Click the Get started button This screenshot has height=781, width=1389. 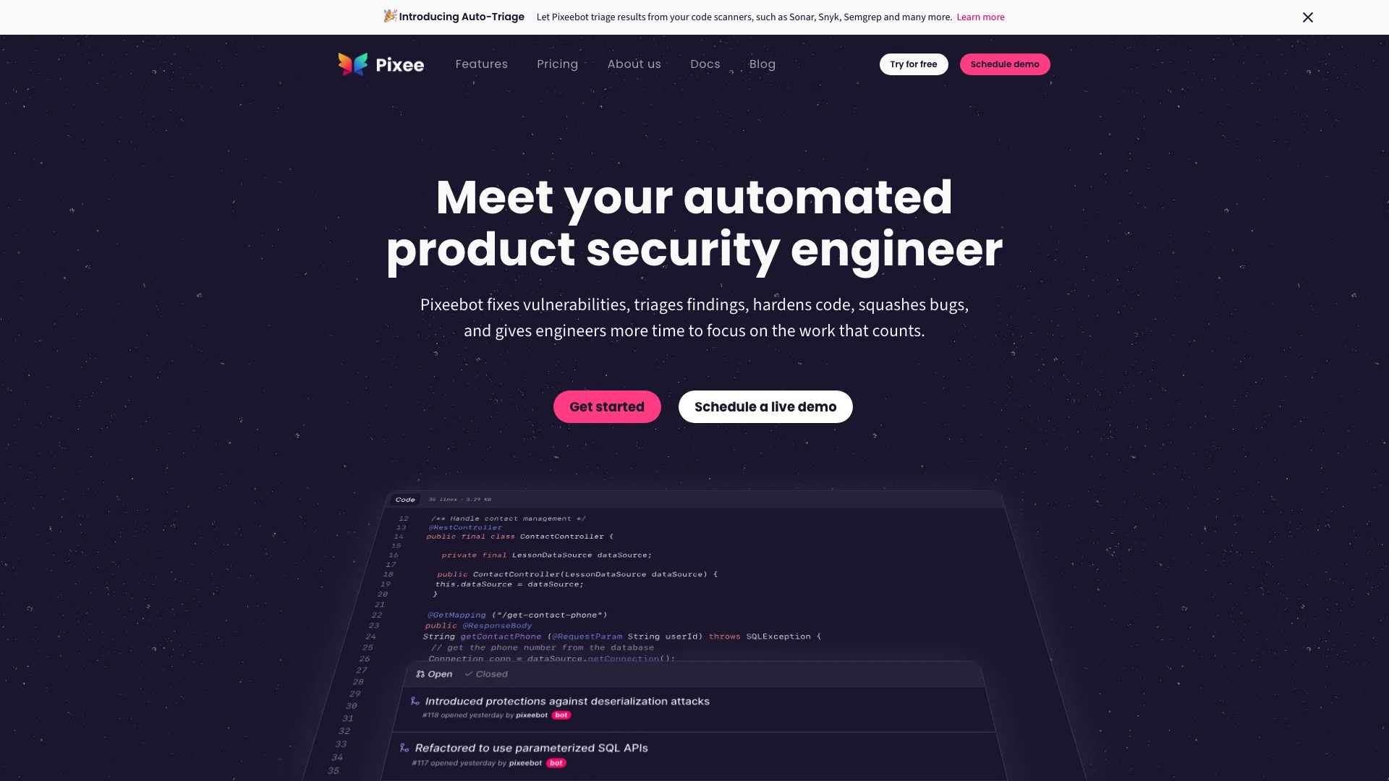point(607,406)
